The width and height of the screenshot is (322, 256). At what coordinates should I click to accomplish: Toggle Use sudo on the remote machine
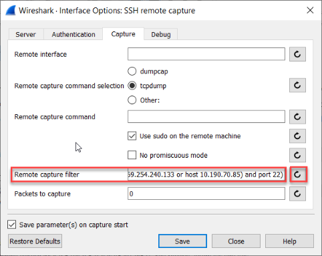pos(132,136)
